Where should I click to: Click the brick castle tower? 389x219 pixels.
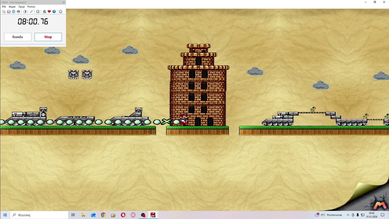pos(198,85)
